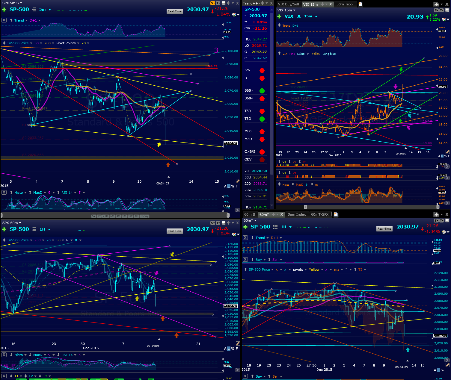
Task: Open the new tab page icon beside 30m Tick
Action: click(x=361, y=4)
